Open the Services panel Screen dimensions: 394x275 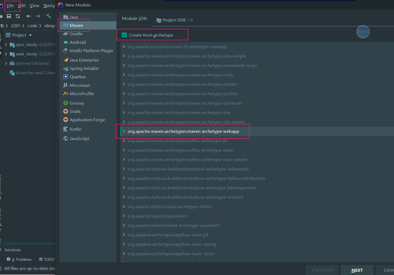13,250
